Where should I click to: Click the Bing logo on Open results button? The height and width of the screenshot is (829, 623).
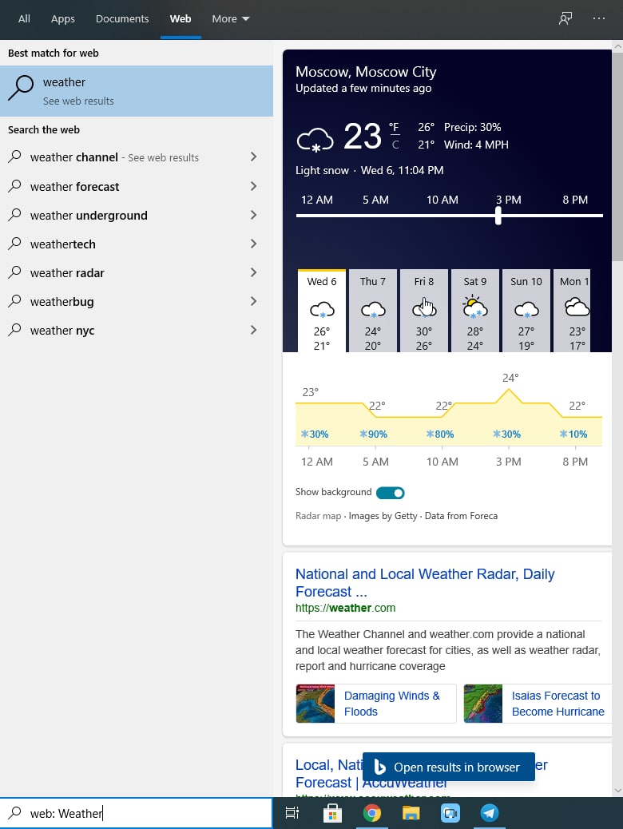point(379,767)
